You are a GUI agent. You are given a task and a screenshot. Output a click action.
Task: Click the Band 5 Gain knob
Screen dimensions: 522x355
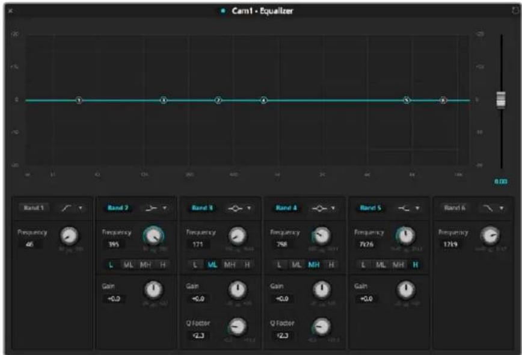click(x=405, y=290)
